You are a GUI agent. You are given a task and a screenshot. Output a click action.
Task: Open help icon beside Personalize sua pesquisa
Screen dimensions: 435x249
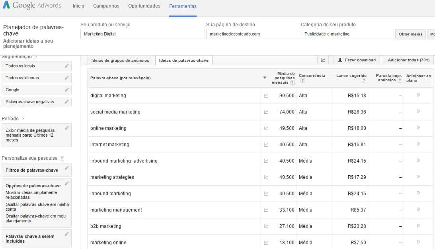tap(62, 158)
